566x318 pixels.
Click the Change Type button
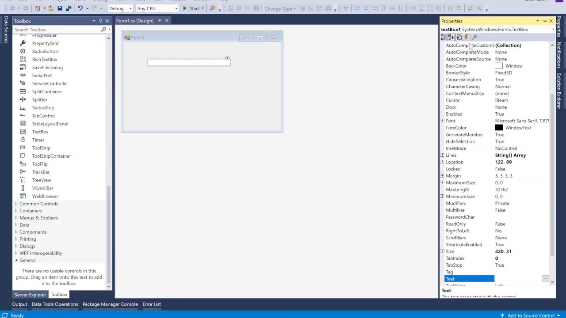click(279, 8)
